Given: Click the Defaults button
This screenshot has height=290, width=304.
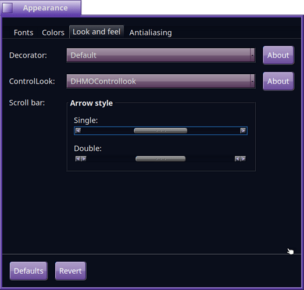Looking at the screenshot, I should [x=28, y=271].
